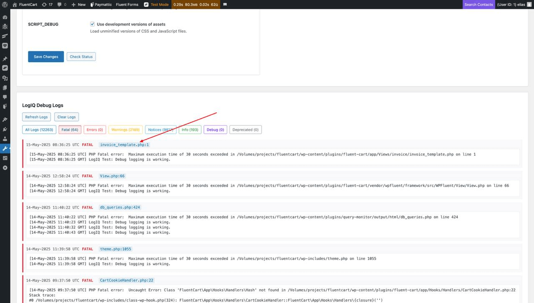Toggle Use development versions of assets
Screen dimensions: 534x303
click(x=93, y=24)
